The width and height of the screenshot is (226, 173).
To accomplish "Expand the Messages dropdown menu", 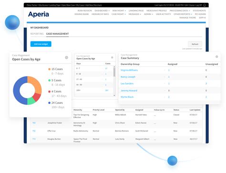I will point(135,14).
